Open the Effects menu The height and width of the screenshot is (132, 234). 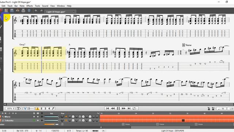tap(30, 6)
